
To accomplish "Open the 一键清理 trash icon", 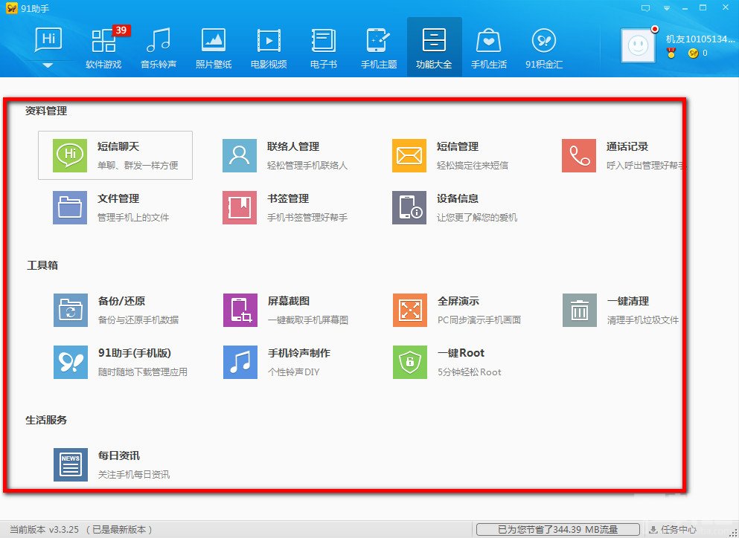I will click(x=580, y=310).
